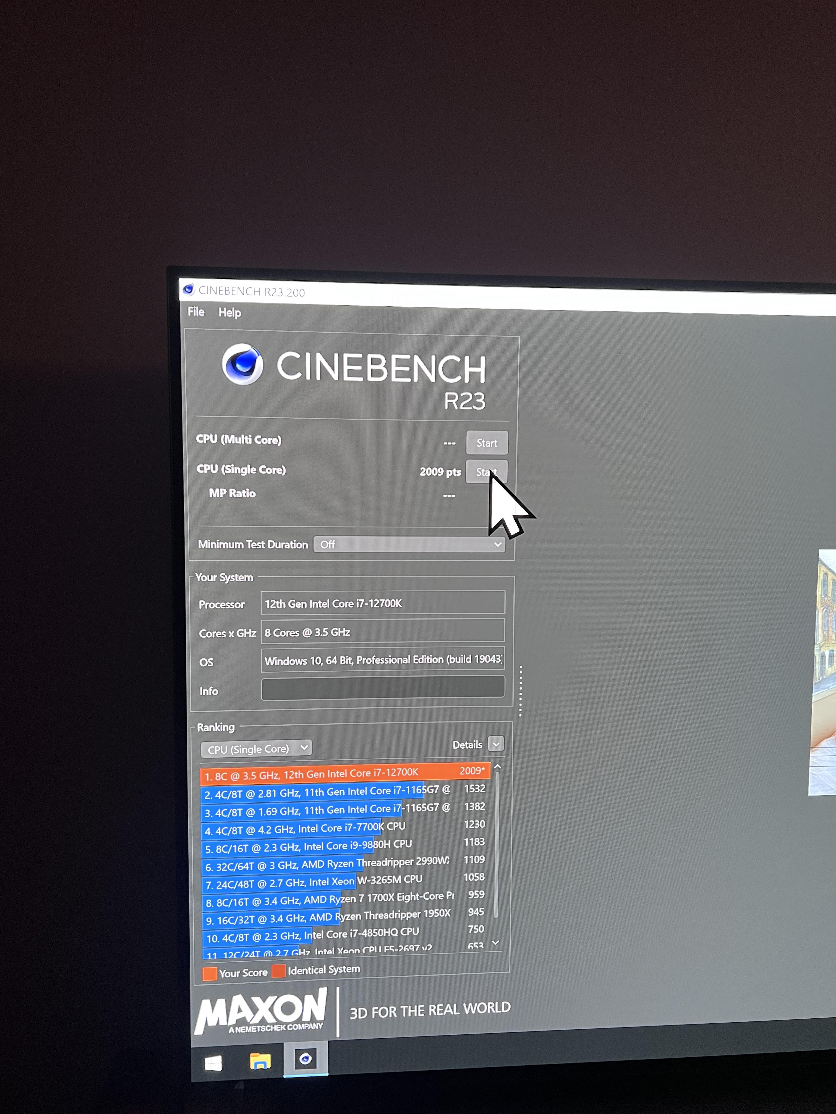Click the dotted panel resize handle
This screenshot has height=1114, width=836.
pyautogui.click(x=520, y=690)
